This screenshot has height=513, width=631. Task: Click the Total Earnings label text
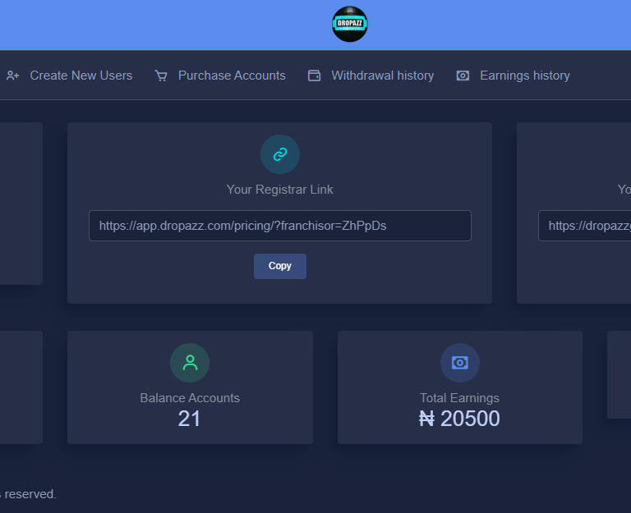point(459,398)
